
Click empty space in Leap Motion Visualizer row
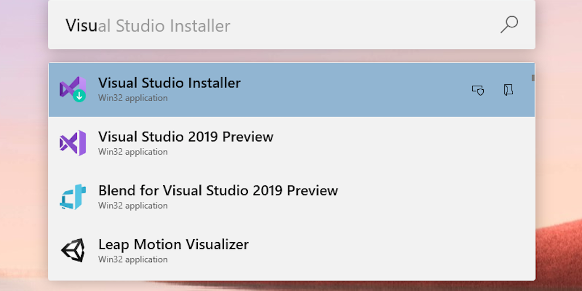[x=386, y=251]
